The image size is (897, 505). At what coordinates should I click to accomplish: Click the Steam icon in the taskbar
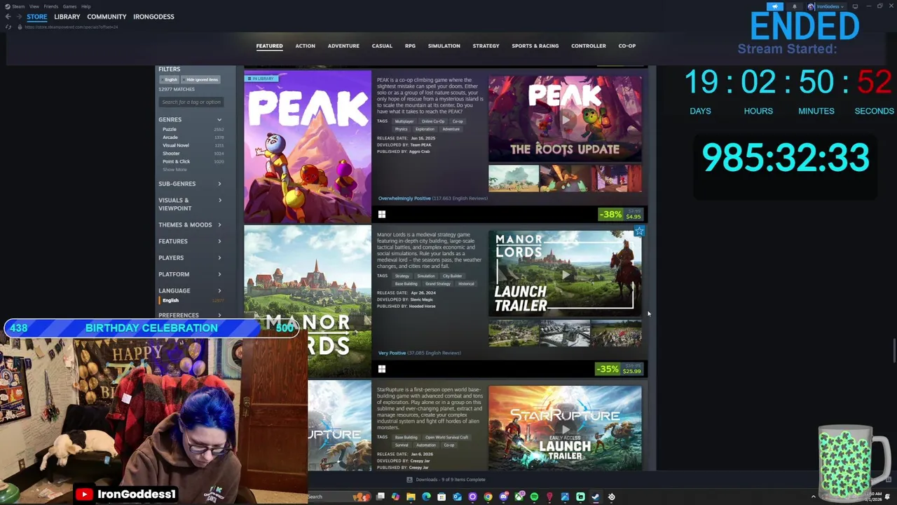pos(596,497)
